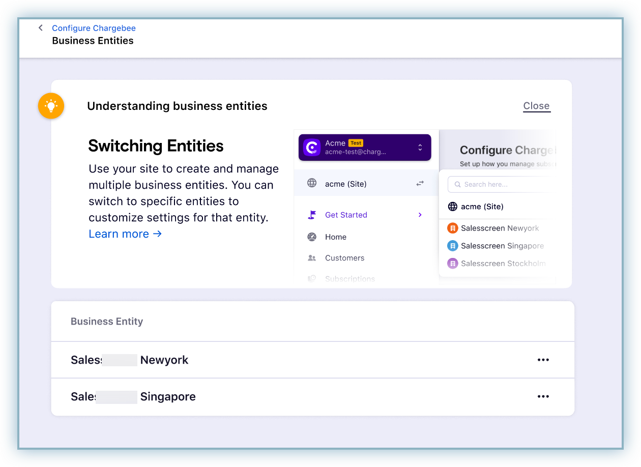The width and height of the screenshot is (641, 467).
Task: Select the acme (Site) sidebar row
Action: [x=366, y=184]
